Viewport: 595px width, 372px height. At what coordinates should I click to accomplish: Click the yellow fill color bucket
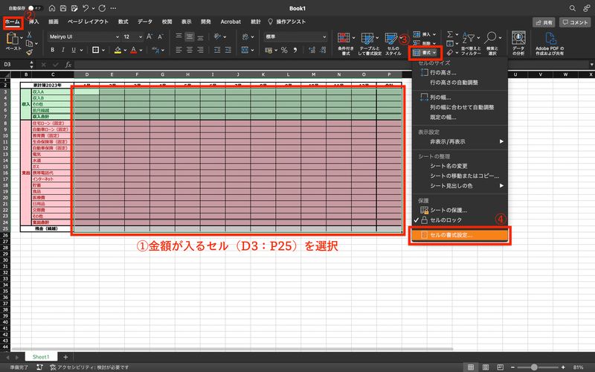(118, 50)
